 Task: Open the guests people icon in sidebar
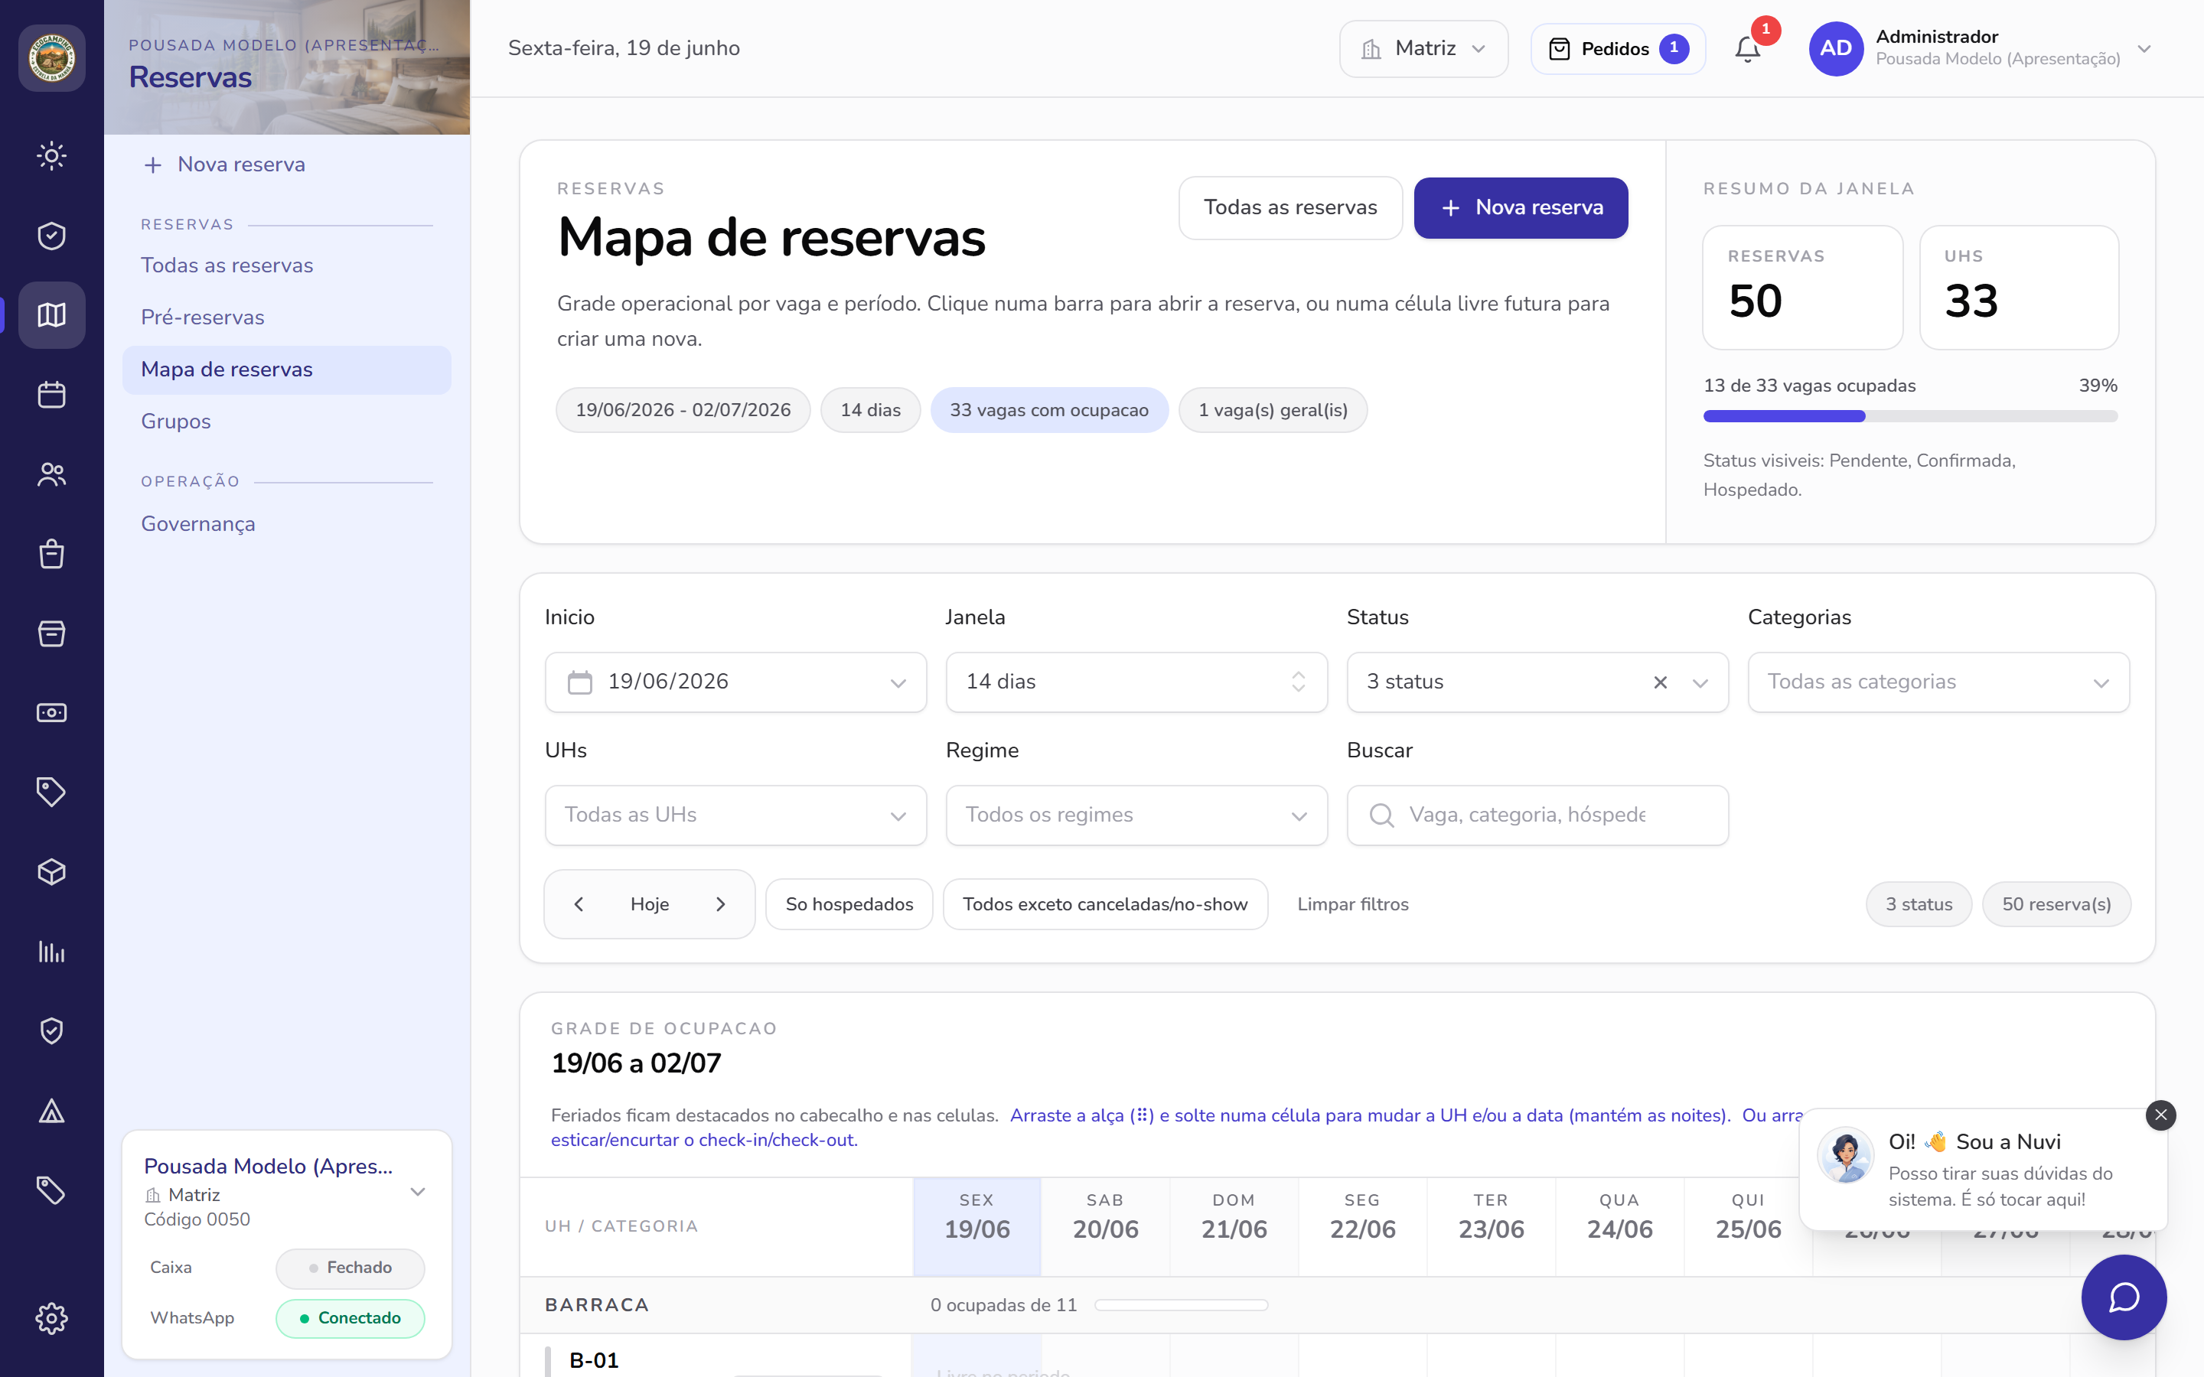[x=52, y=474]
